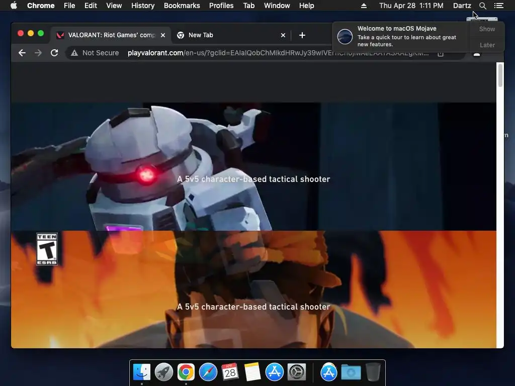515x386 pixels.
Task: Close the New Tab tab
Action: coord(283,35)
